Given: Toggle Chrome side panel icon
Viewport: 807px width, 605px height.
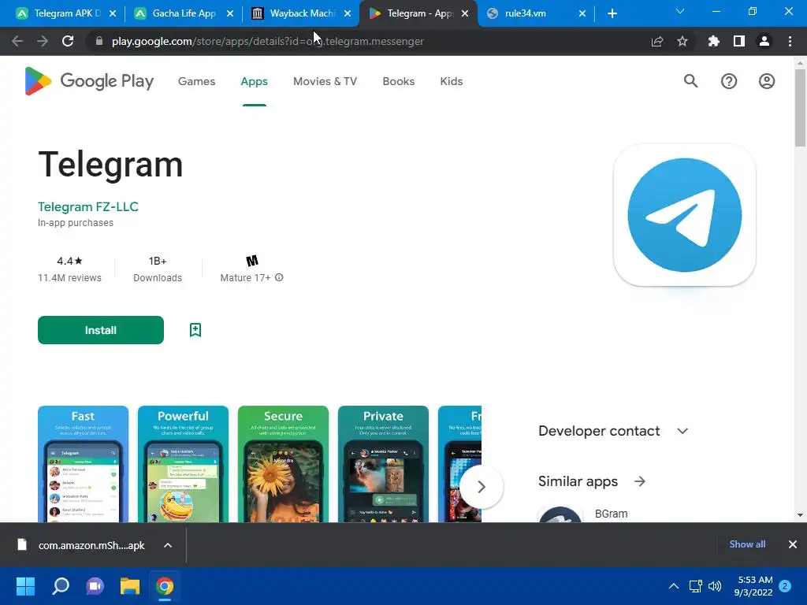Looking at the screenshot, I should point(739,41).
